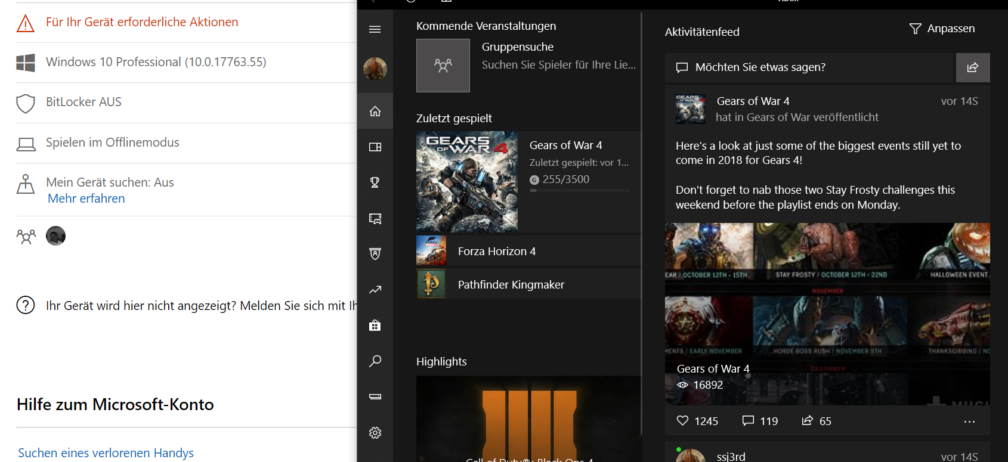Open "Für Ihr Gerät erforderliche Aktionen" link
The width and height of the screenshot is (1008, 462).
[142, 22]
